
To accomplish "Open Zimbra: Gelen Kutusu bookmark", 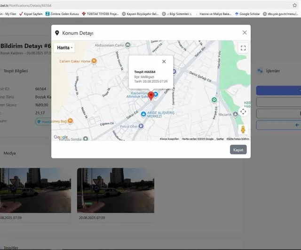I will pyautogui.click(x=62, y=14).
